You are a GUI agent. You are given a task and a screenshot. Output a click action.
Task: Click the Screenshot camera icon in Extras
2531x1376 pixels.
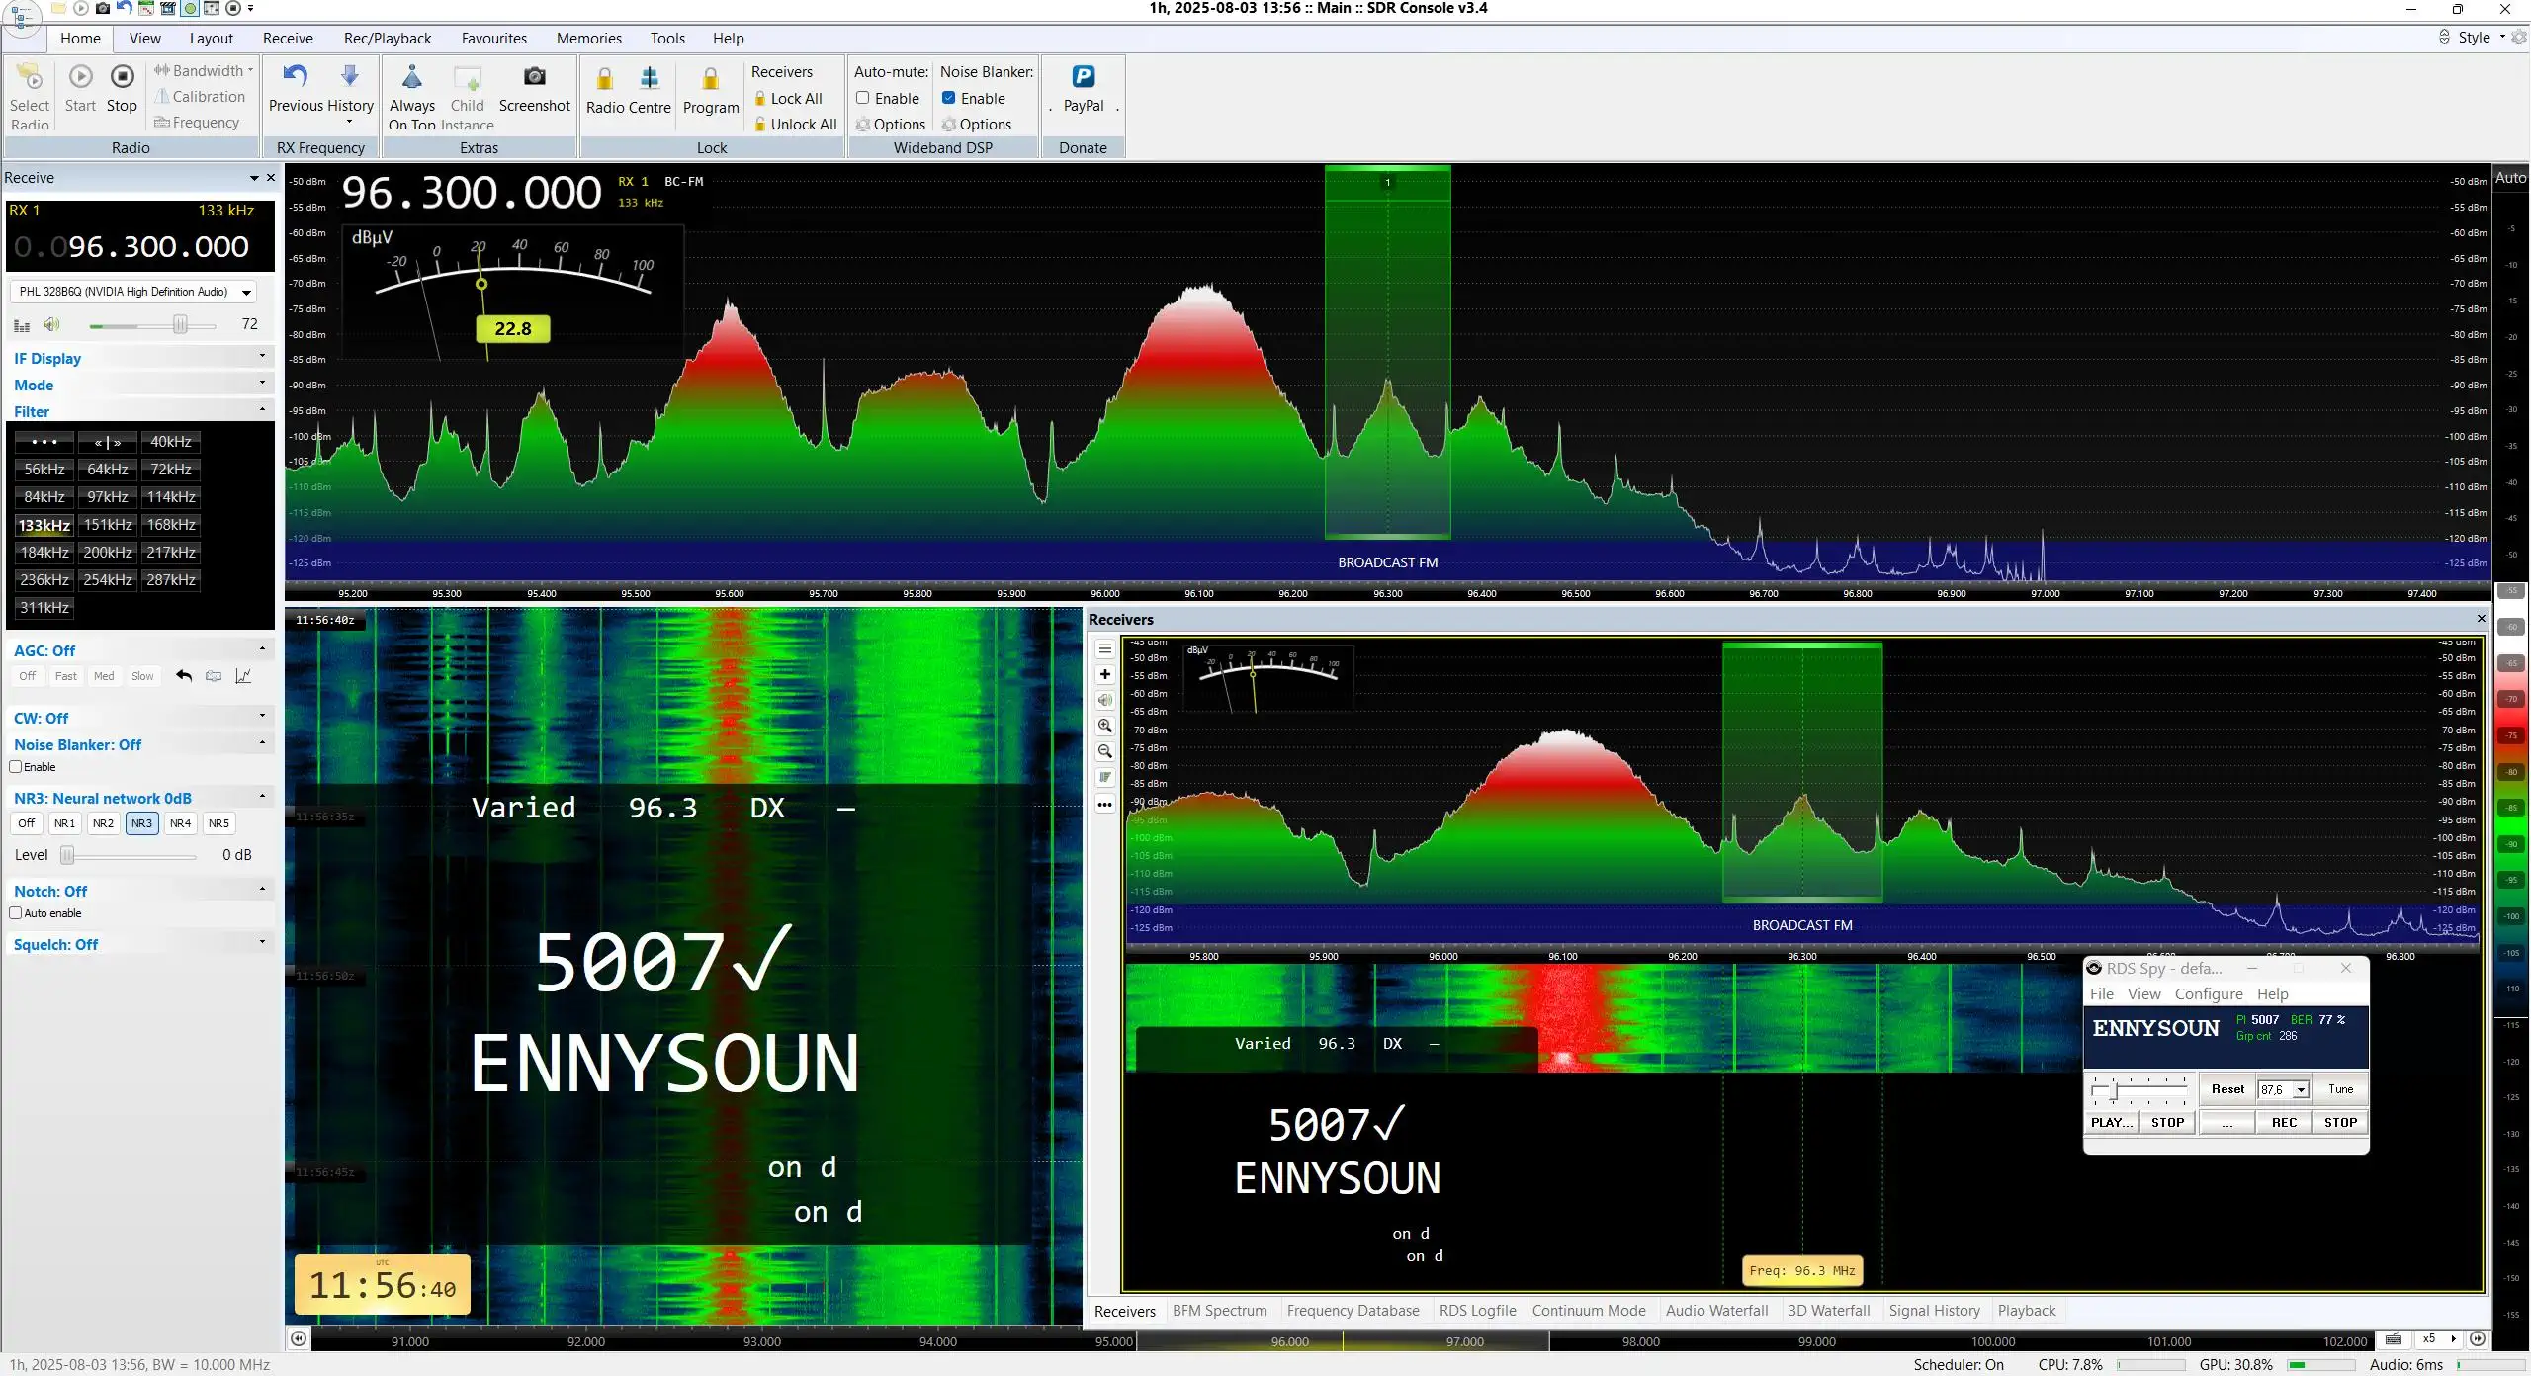tap(534, 77)
